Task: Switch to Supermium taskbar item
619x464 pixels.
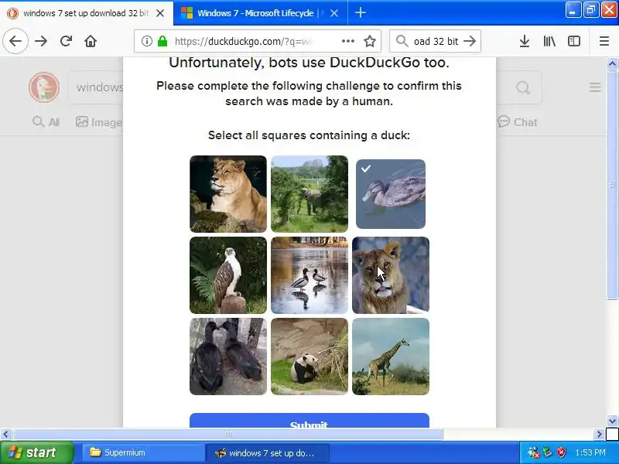Action: coord(143,452)
